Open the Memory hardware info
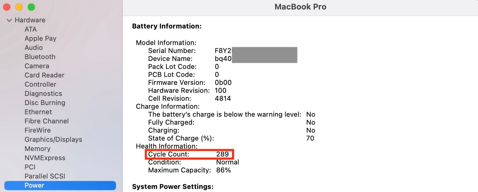This screenshot has width=478, height=192. 37,149
